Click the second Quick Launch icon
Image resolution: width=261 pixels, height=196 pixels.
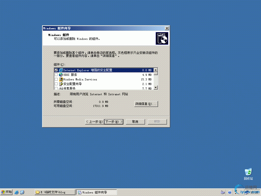tap(22, 192)
